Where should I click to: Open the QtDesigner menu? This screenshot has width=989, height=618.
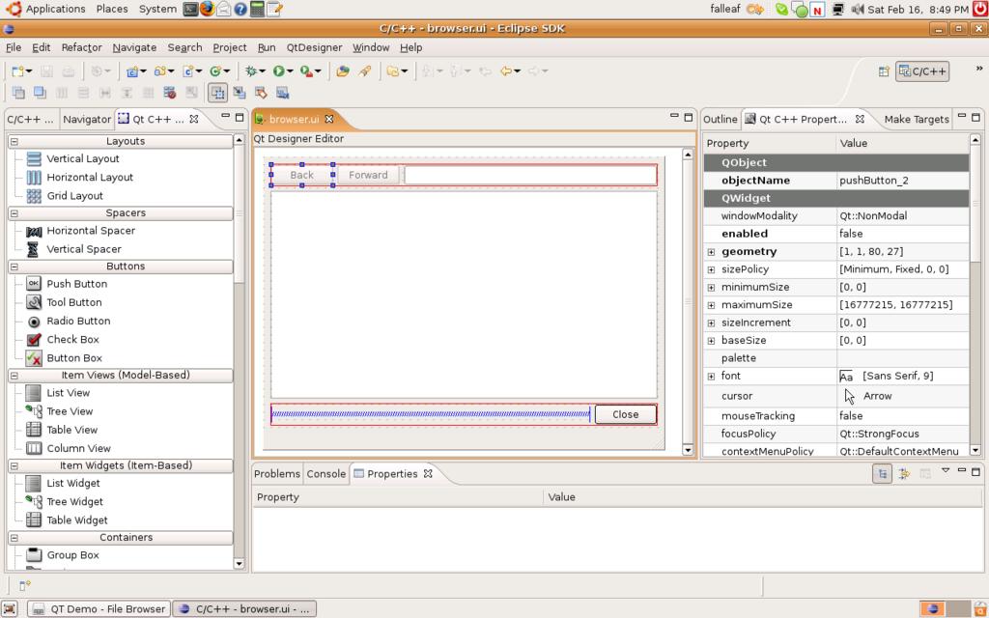(x=314, y=47)
